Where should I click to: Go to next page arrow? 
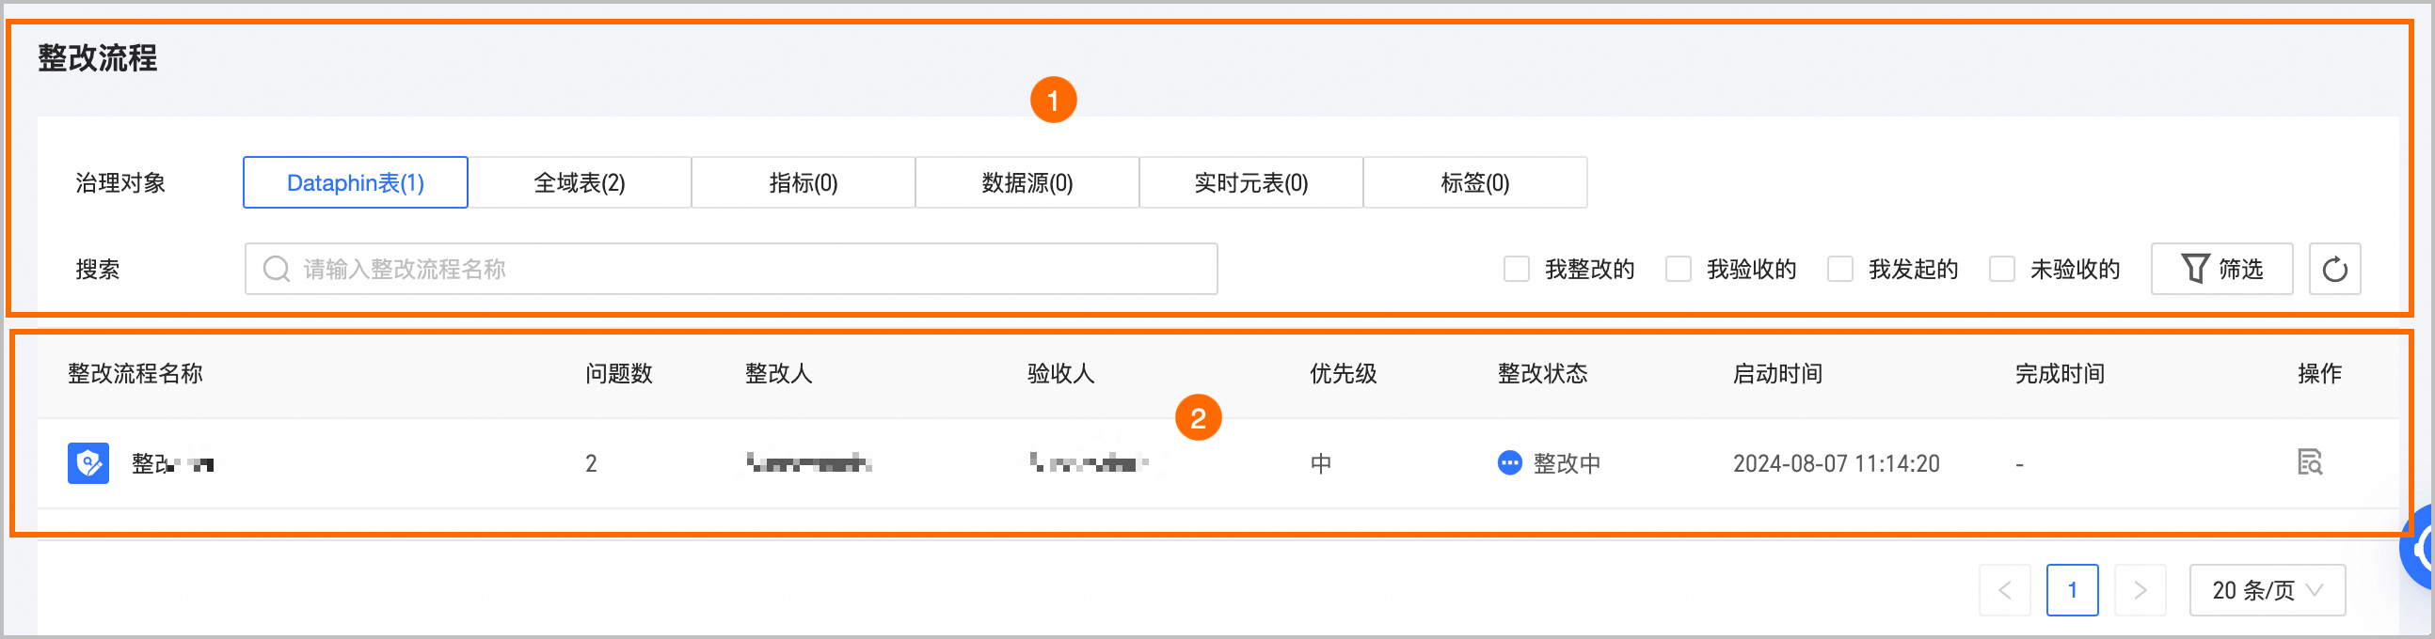(2141, 590)
